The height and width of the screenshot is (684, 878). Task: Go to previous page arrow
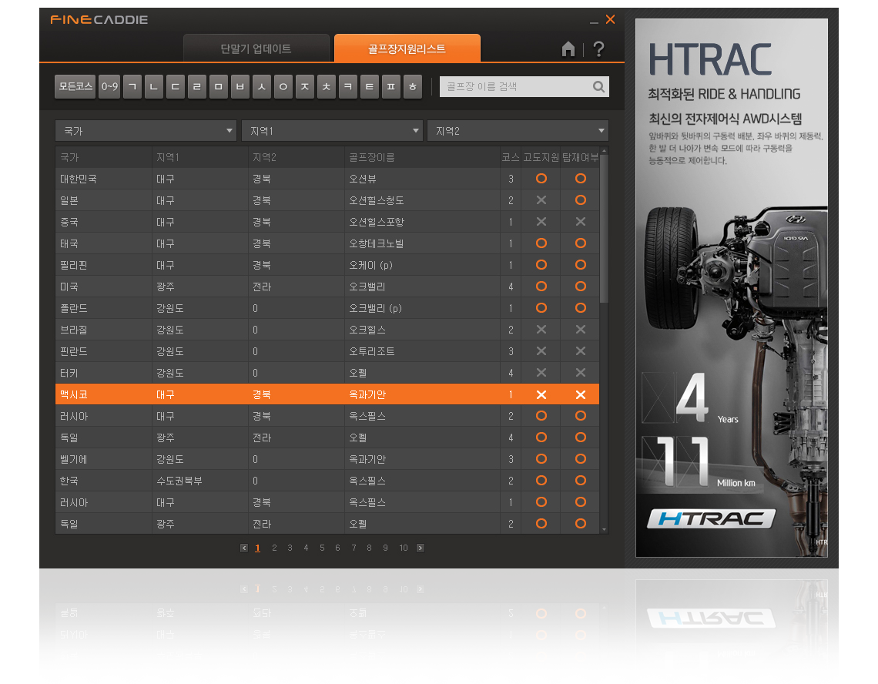[244, 548]
